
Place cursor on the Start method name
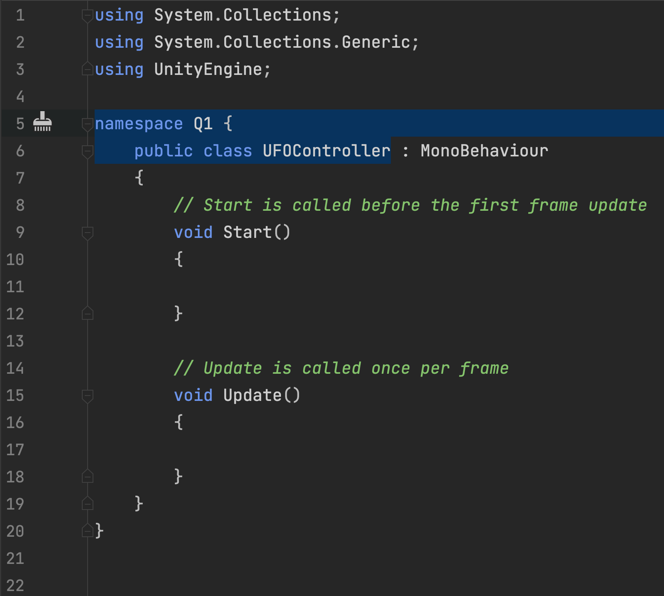pos(247,233)
